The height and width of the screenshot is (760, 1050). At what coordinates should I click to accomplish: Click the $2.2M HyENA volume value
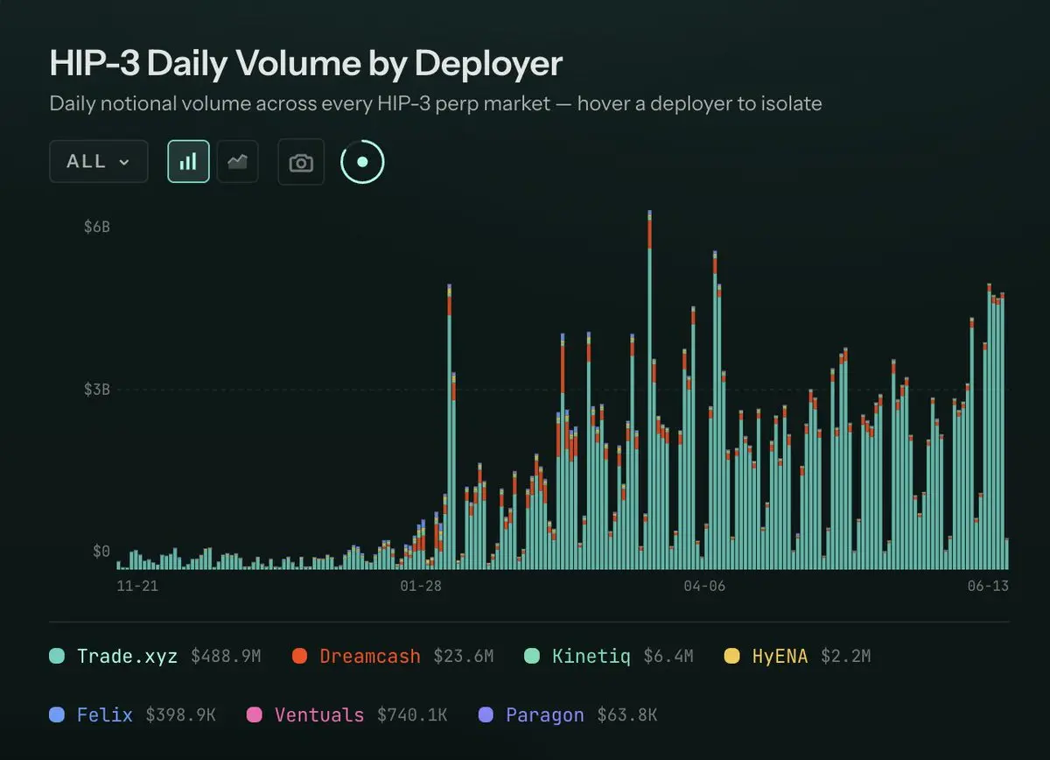(845, 656)
